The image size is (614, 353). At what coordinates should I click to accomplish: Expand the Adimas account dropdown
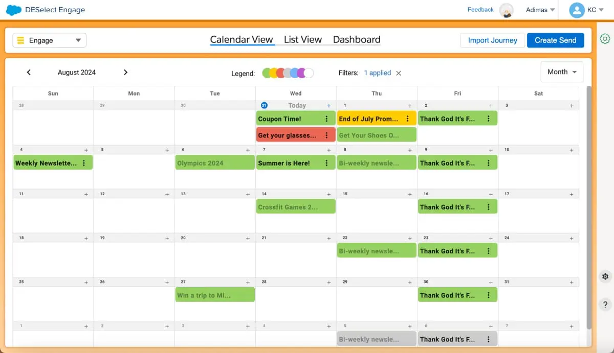click(540, 10)
